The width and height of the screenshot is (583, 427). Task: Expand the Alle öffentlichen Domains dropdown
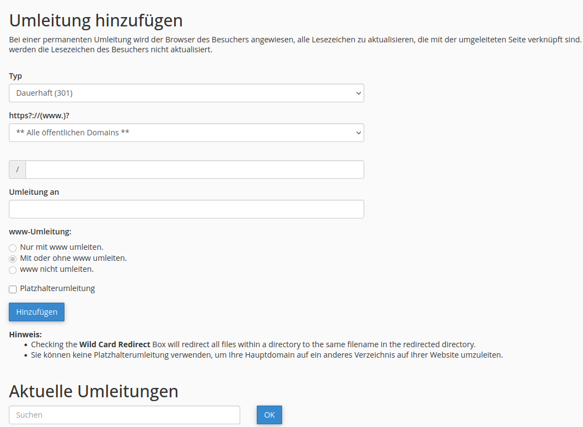[186, 133]
